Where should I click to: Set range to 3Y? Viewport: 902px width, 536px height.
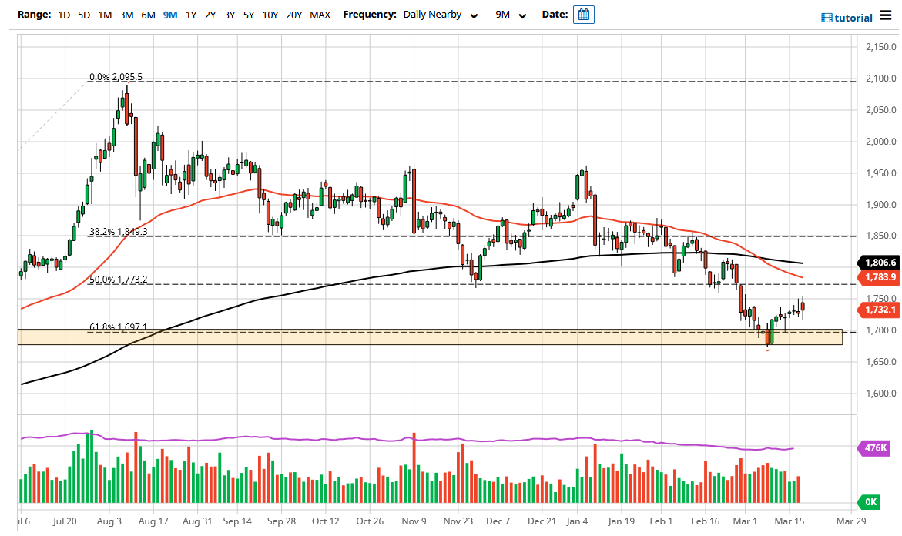230,15
